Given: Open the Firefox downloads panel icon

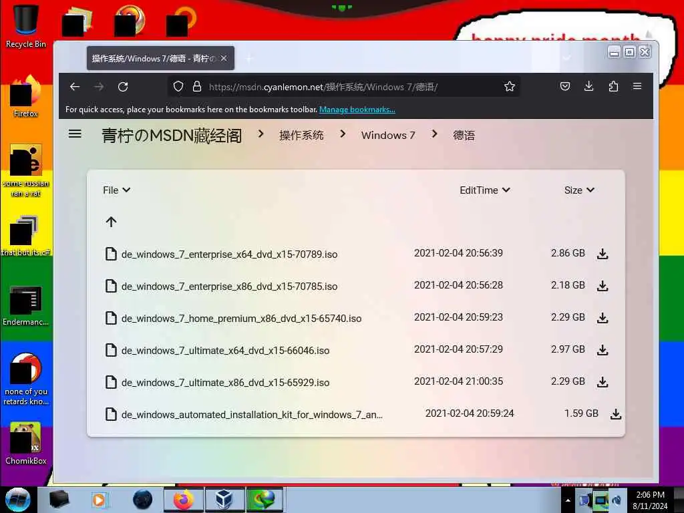Looking at the screenshot, I should (589, 86).
